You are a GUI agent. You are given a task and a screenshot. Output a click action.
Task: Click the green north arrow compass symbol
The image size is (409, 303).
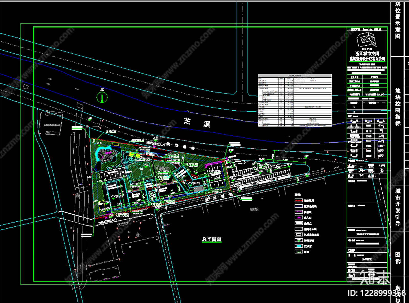point(102,97)
